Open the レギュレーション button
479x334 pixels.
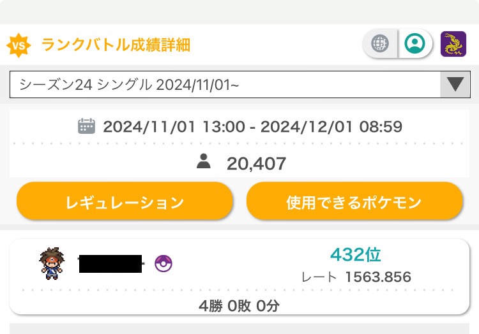(x=125, y=201)
